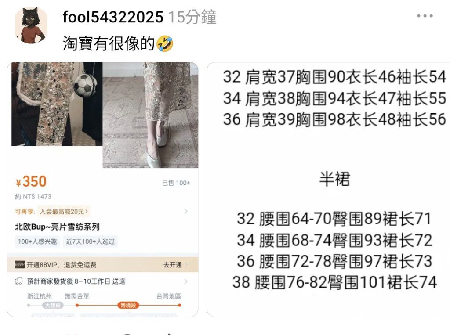Click the 入会最高减20元 offer tag
This screenshot has height=335, width=450.
pos(64,212)
